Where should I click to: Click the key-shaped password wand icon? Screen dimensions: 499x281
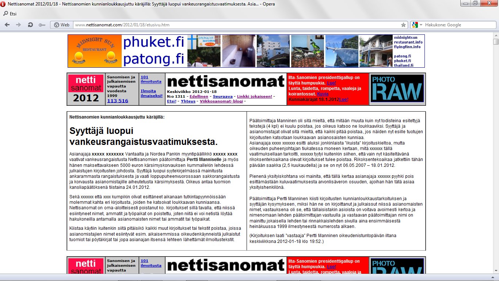pos(42,25)
